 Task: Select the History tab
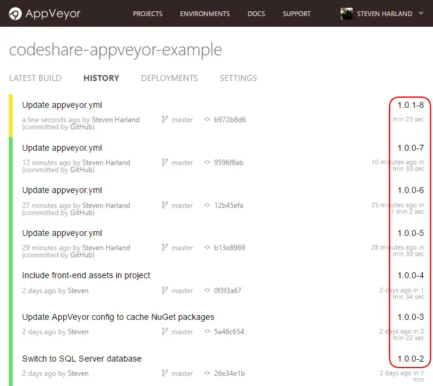point(101,78)
